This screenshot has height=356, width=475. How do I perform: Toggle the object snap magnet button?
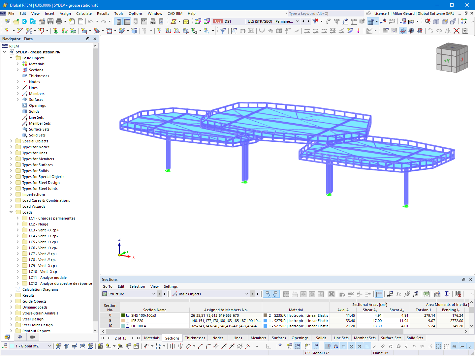[335, 346]
